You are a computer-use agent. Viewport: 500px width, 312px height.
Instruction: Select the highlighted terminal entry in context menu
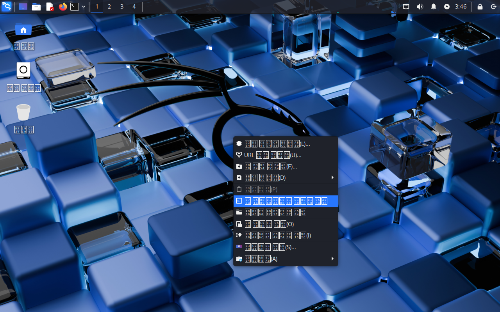click(286, 201)
